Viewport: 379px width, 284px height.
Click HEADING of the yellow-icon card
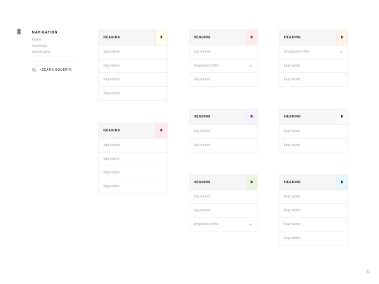click(112, 37)
